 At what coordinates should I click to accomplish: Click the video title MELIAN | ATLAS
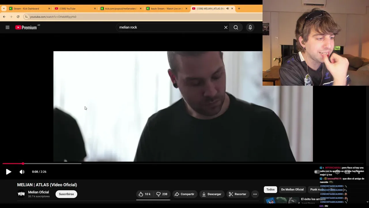pos(47,185)
